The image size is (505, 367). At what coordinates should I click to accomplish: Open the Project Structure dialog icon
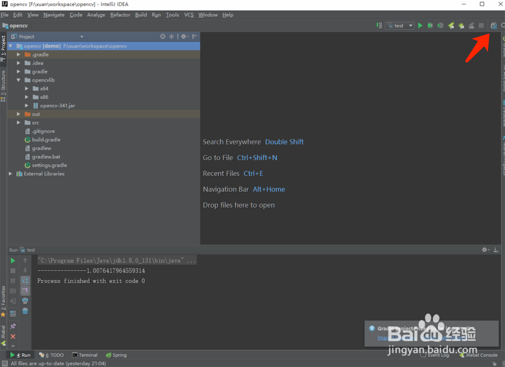(x=493, y=26)
